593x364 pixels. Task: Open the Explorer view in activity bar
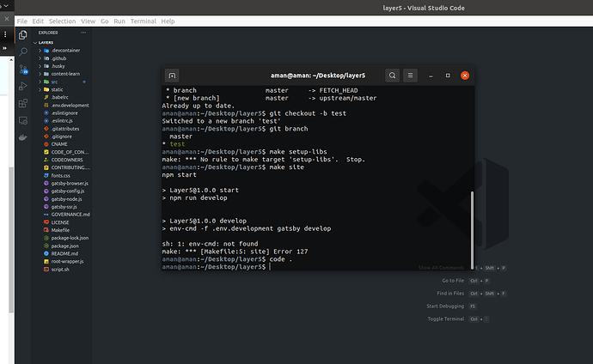[x=23, y=35]
